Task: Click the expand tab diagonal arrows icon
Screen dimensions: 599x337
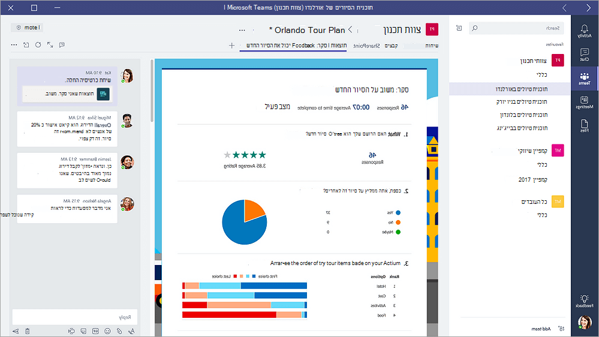Action: (x=50, y=45)
